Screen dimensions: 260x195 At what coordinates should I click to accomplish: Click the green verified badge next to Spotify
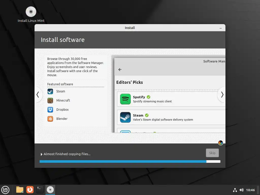149,97
